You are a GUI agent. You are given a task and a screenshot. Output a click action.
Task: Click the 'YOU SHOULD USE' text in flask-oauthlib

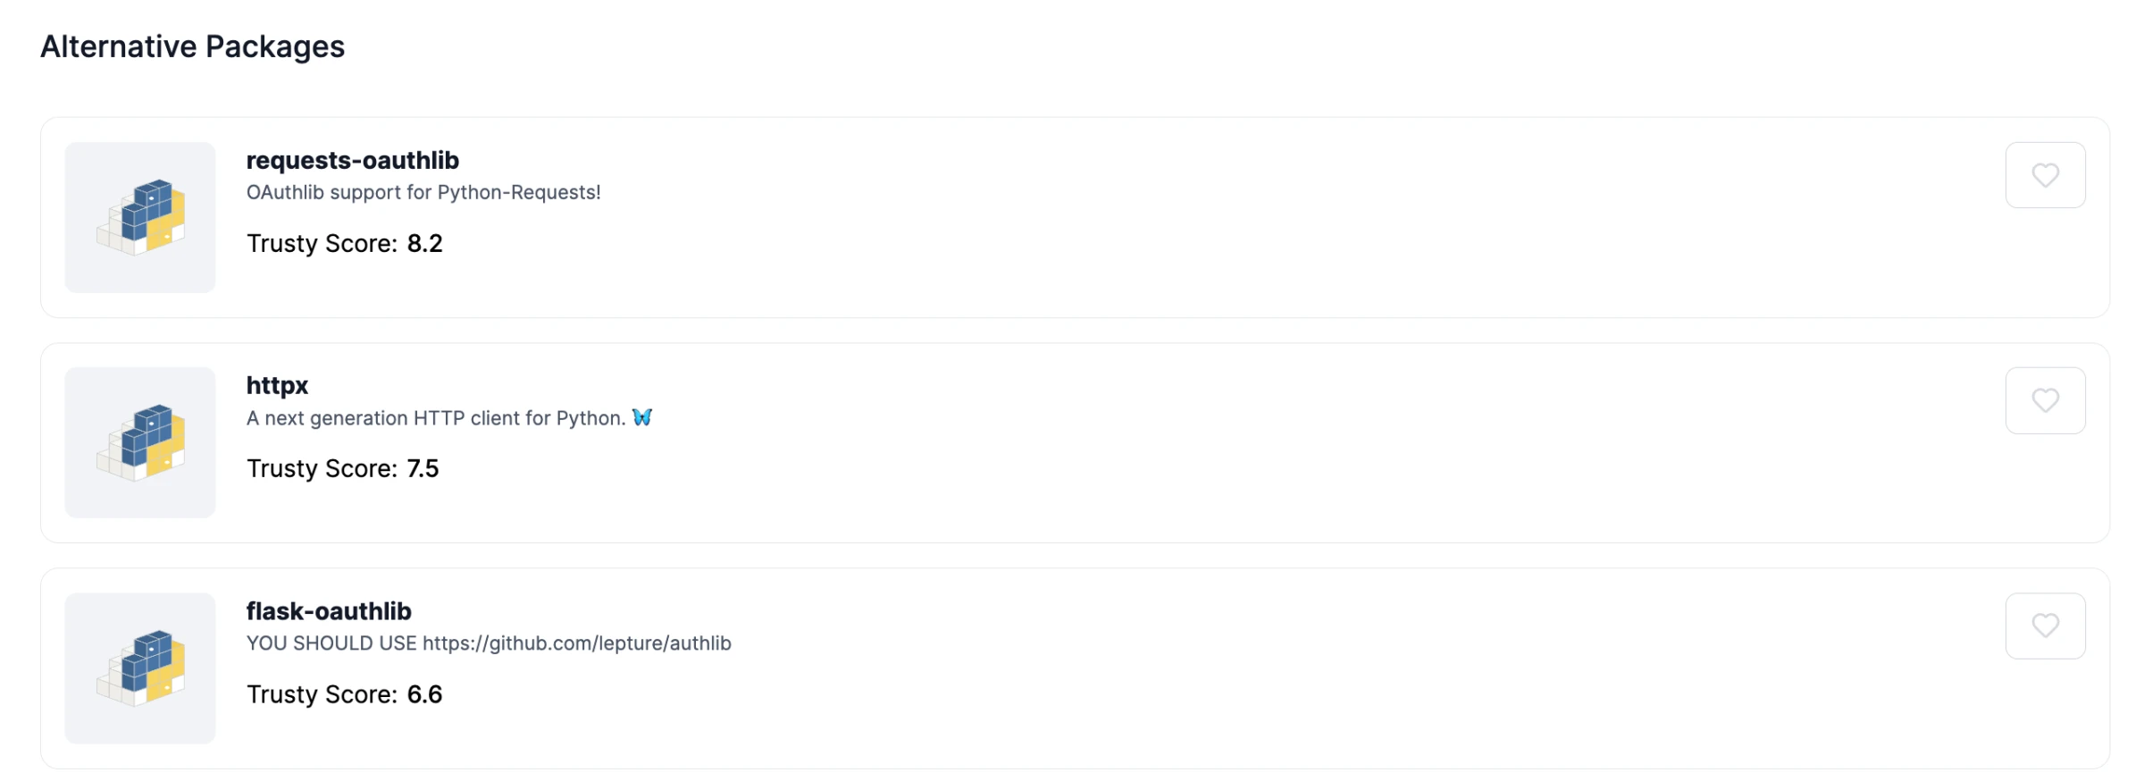(331, 643)
